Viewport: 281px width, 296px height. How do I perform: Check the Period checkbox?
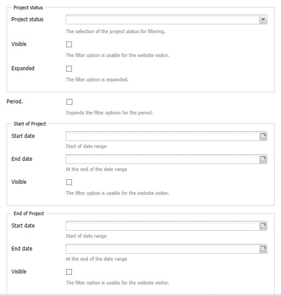tap(69, 102)
